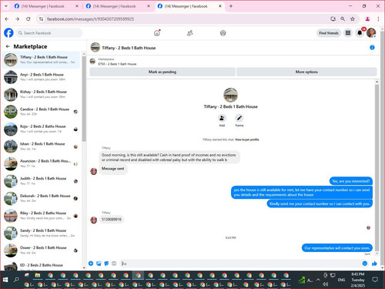Open the tab search dropdown arrow
Viewport: 385px width, 289px height.
6,6
